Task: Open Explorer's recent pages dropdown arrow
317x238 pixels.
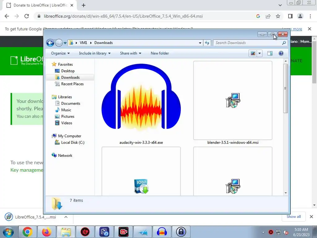Action: click(65, 43)
